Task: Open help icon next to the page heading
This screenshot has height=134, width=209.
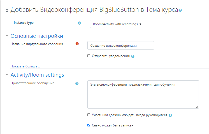Action: click(180, 11)
